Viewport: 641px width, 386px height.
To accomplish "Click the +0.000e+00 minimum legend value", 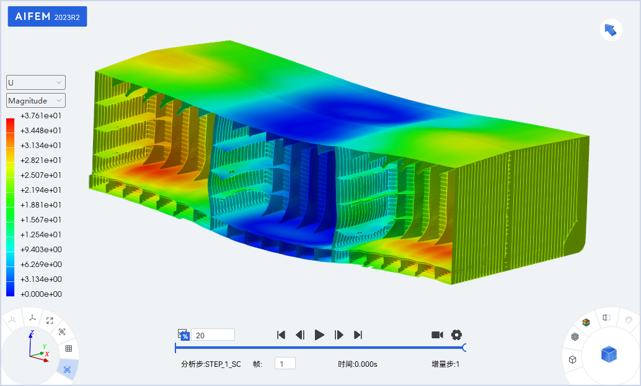I will pos(41,294).
